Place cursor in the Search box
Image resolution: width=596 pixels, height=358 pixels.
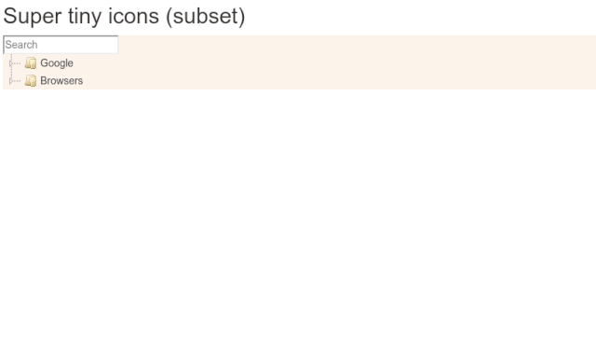[x=61, y=45]
